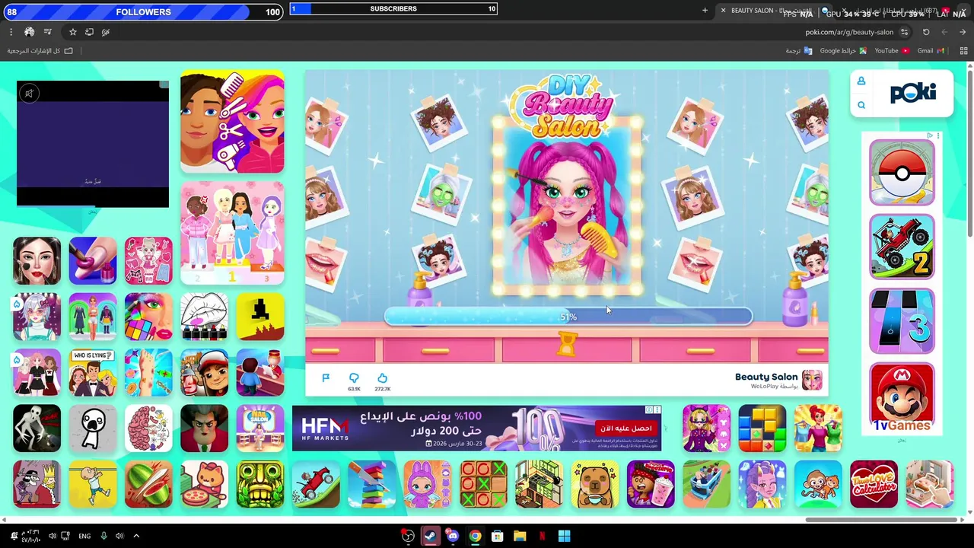The width and height of the screenshot is (974, 548).
Task: Open the Mario 1vGames ad thumbnail
Action: [902, 396]
